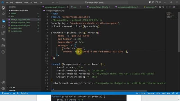Open hidden menu items ellipsis in menu bar

click(x=41, y=3)
